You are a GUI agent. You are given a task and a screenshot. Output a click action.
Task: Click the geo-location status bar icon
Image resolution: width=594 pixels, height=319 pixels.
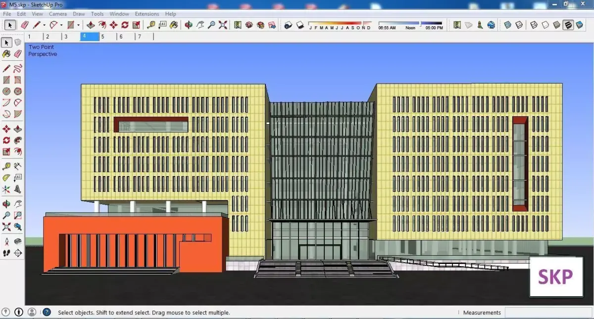6,312
